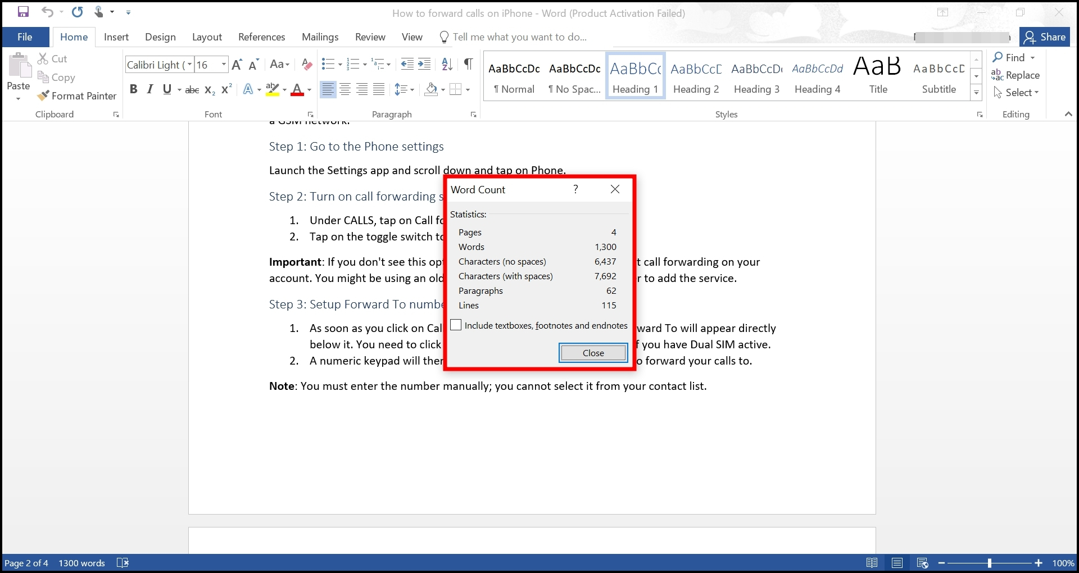Align text to the right

click(x=362, y=89)
